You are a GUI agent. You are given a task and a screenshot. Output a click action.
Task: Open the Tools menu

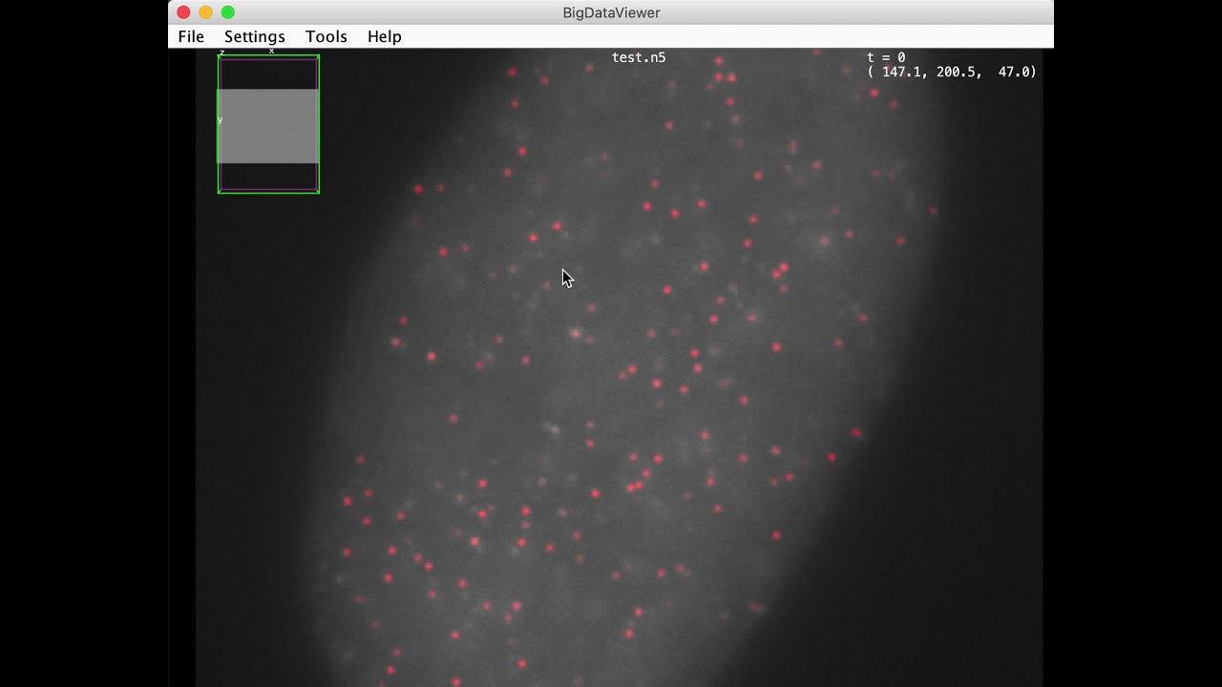327,36
